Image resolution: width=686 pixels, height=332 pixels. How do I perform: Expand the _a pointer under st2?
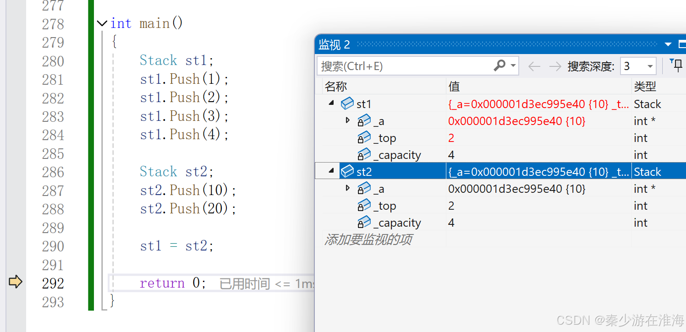click(348, 188)
